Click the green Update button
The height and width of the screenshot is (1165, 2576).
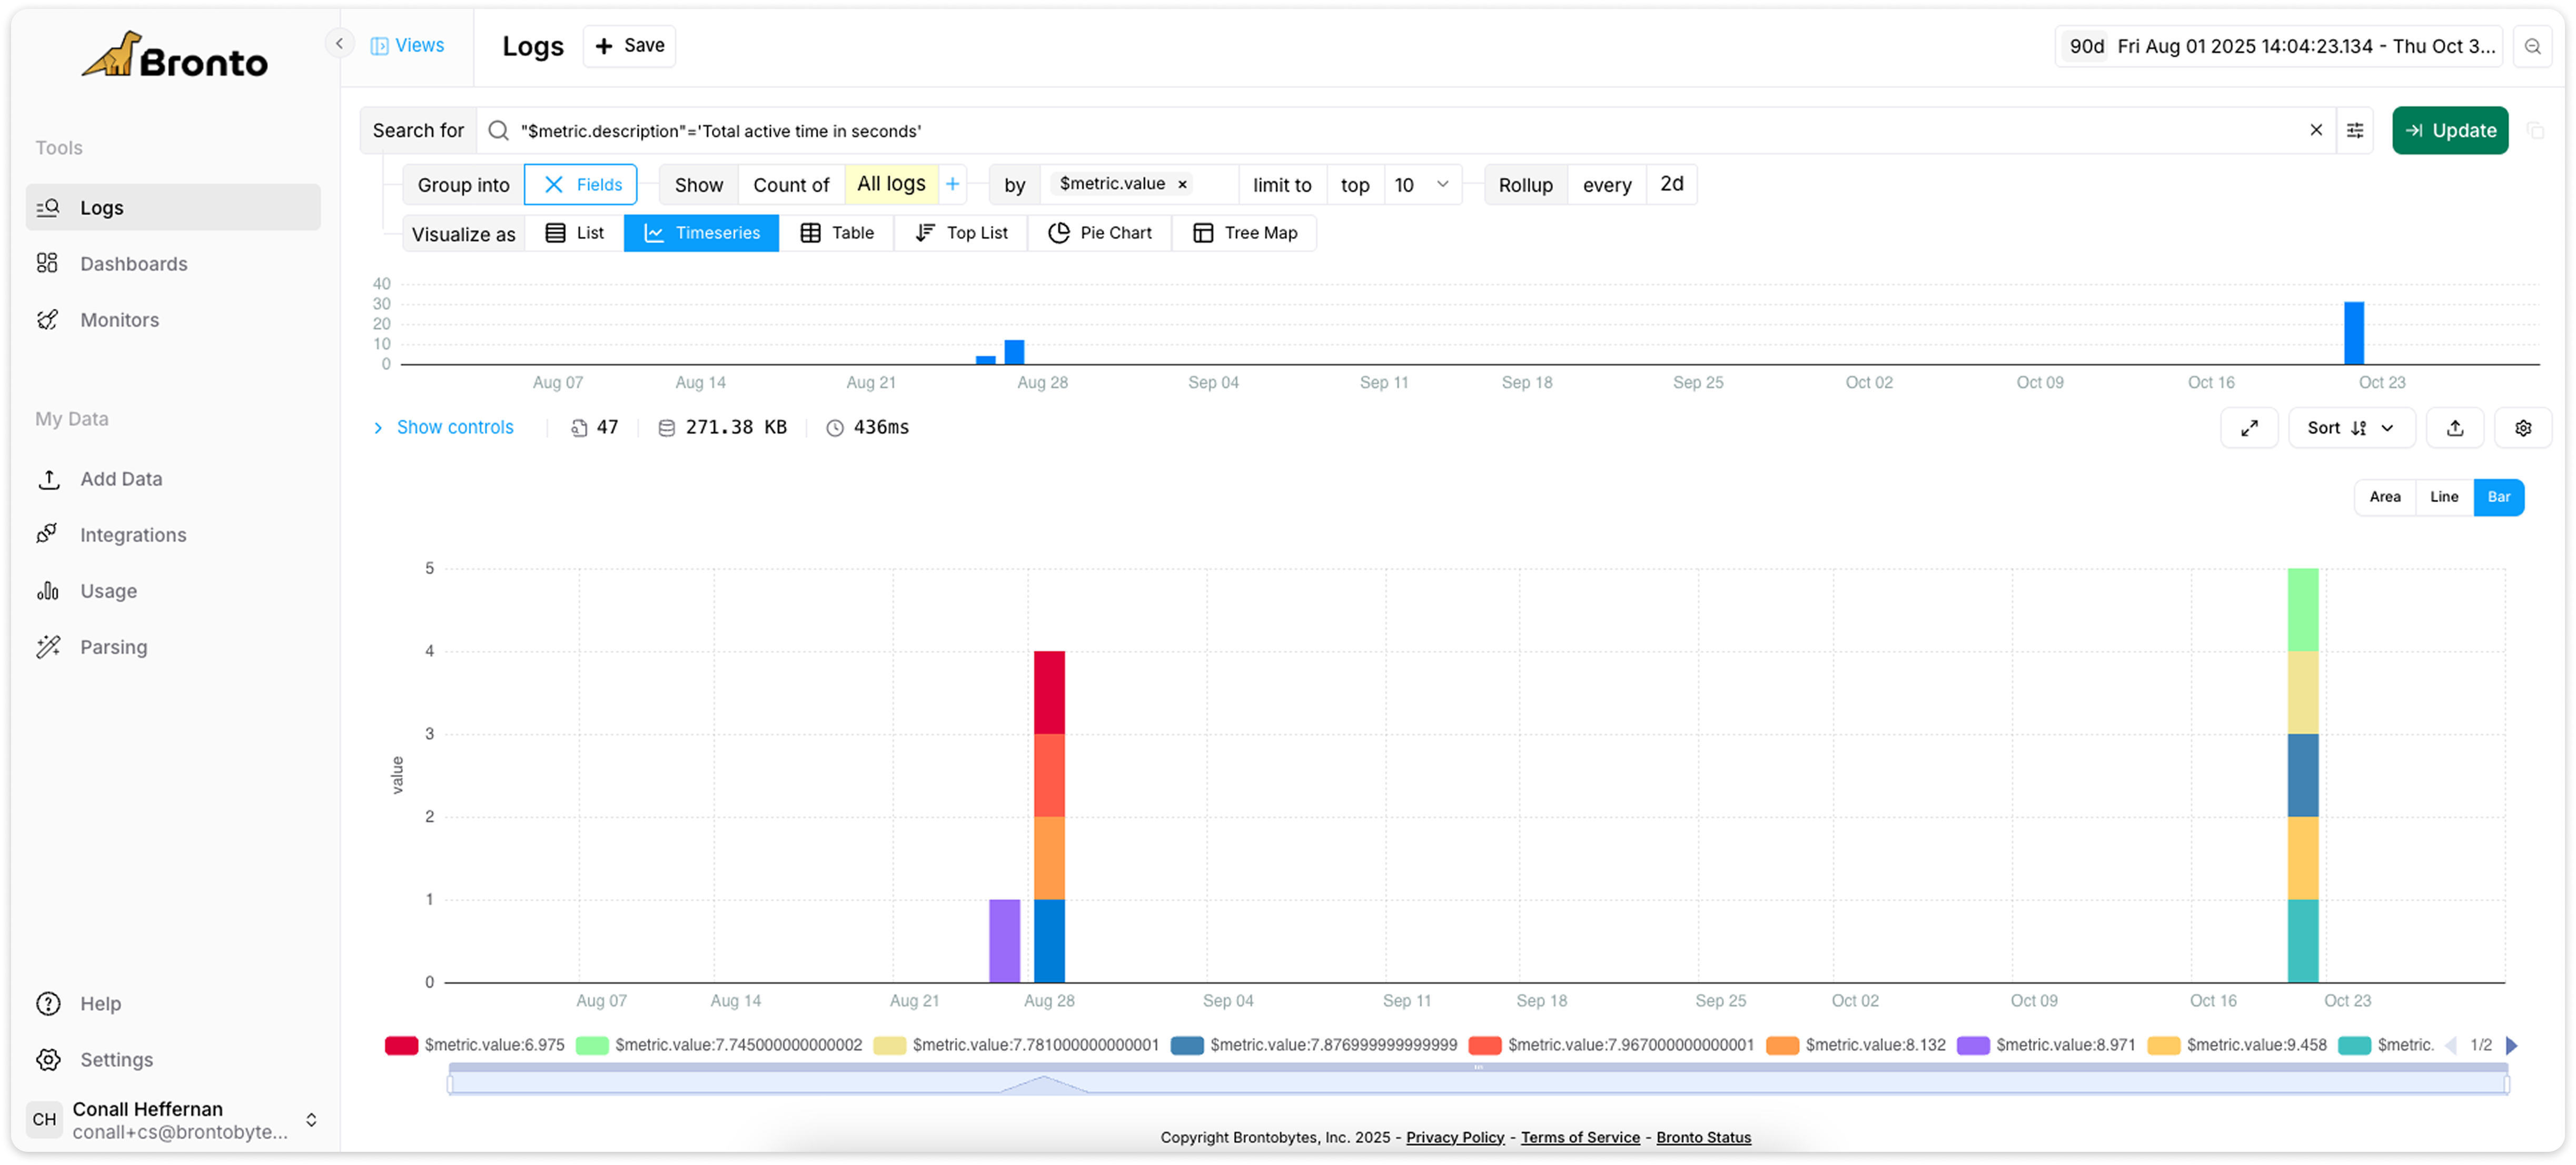[2450, 131]
